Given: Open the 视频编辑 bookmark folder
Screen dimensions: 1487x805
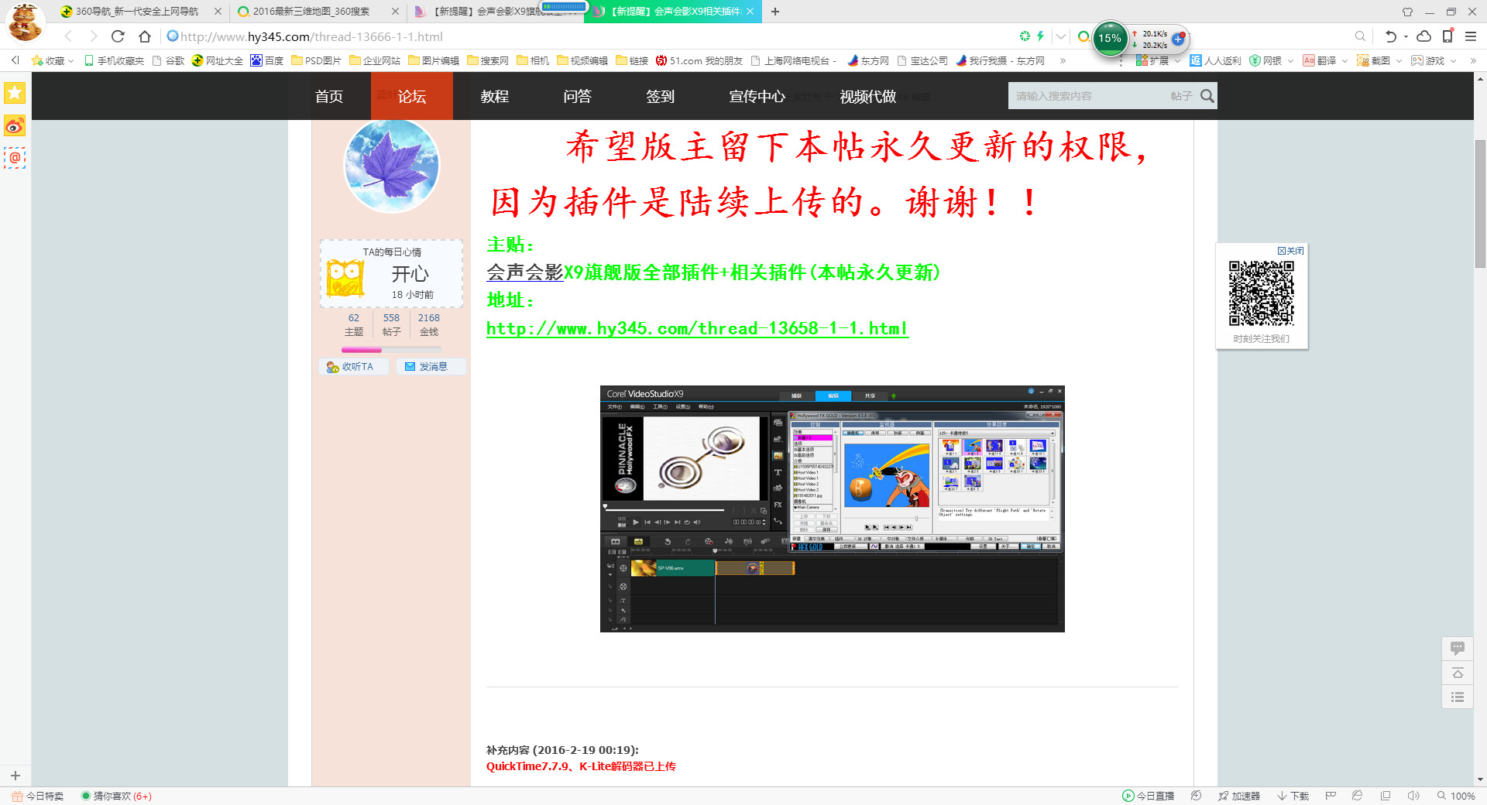Looking at the screenshot, I should pos(582,60).
